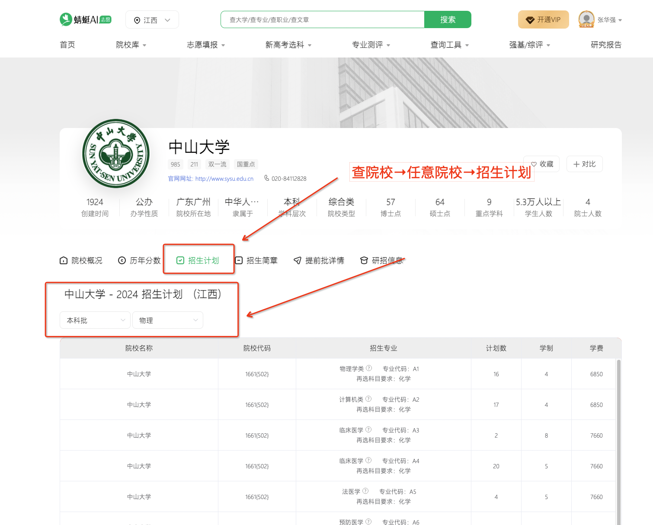Switch to the 提前批详情 tab
Viewport: 653px width, 525px height.
tap(319, 260)
